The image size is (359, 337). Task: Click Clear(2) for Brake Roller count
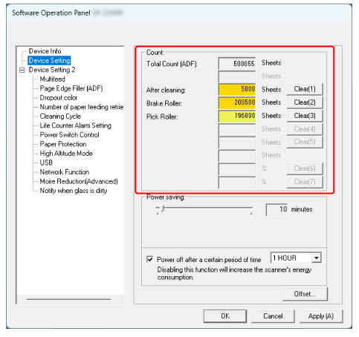[x=305, y=102]
